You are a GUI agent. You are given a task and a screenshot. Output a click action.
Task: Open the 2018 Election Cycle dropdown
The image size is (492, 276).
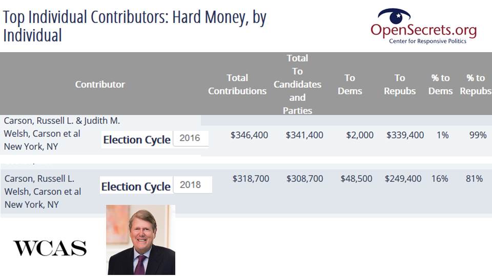pos(192,185)
